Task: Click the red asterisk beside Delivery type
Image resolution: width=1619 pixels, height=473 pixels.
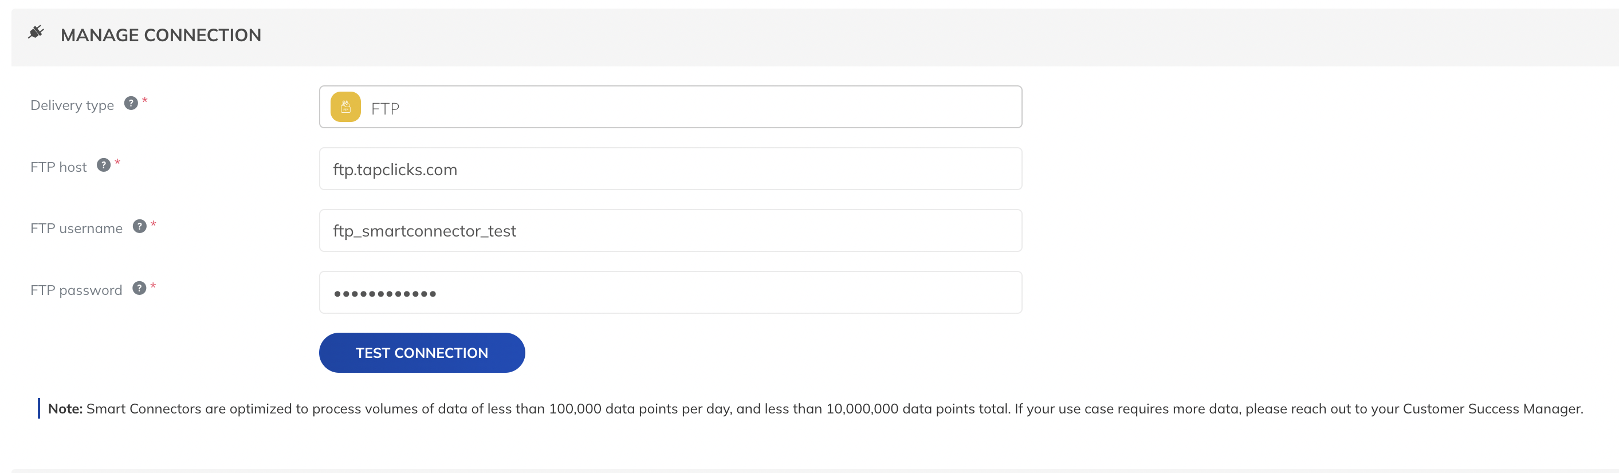Action: pos(144,100)
